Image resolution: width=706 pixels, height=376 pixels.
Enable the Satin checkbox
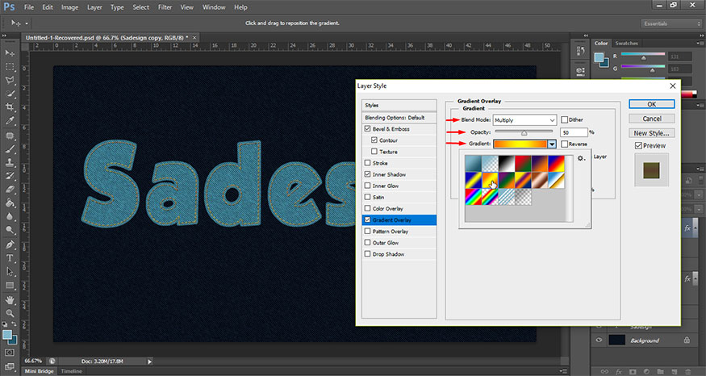pyautogui.click(x=367, y=197)
